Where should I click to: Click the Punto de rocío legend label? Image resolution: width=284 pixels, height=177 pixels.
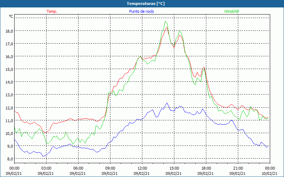[x=141, y=11]
